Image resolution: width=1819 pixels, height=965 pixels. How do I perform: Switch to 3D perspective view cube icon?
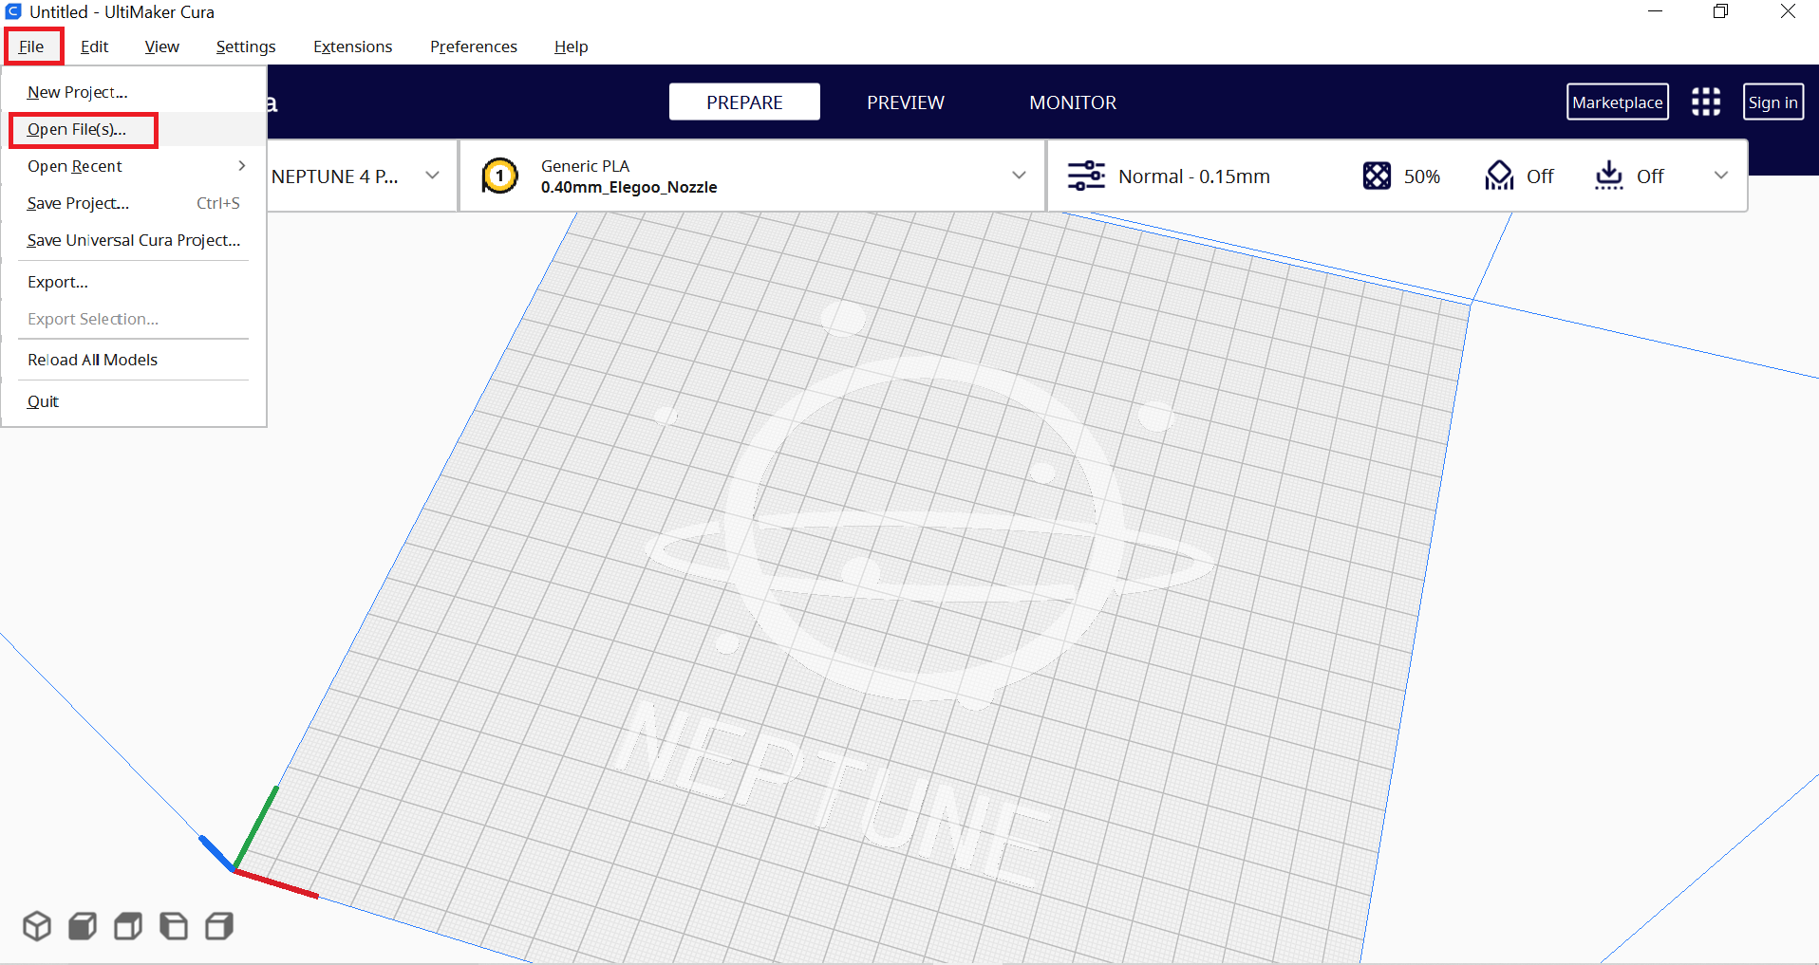coord(37,925)
